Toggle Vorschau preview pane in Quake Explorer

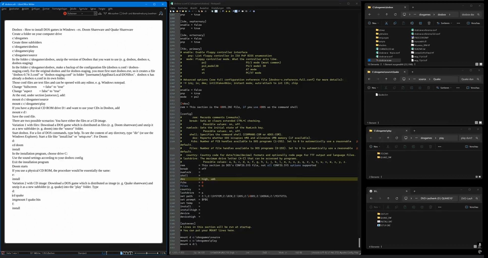coord(473,88)
